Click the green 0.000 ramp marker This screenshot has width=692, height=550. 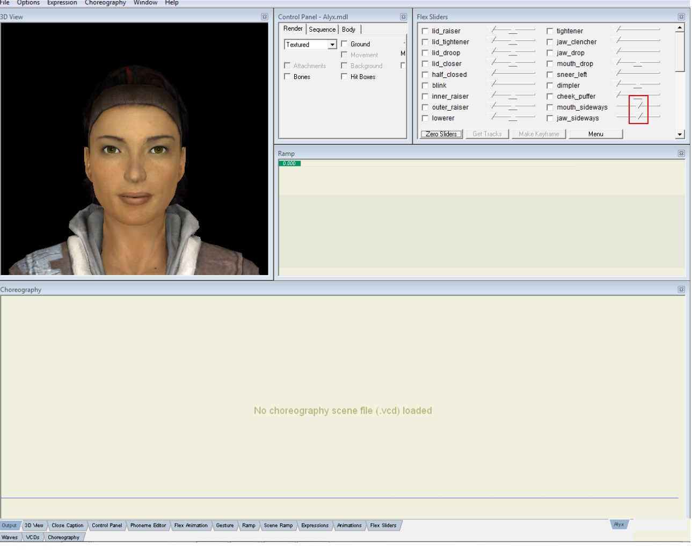tap(289, 163)
